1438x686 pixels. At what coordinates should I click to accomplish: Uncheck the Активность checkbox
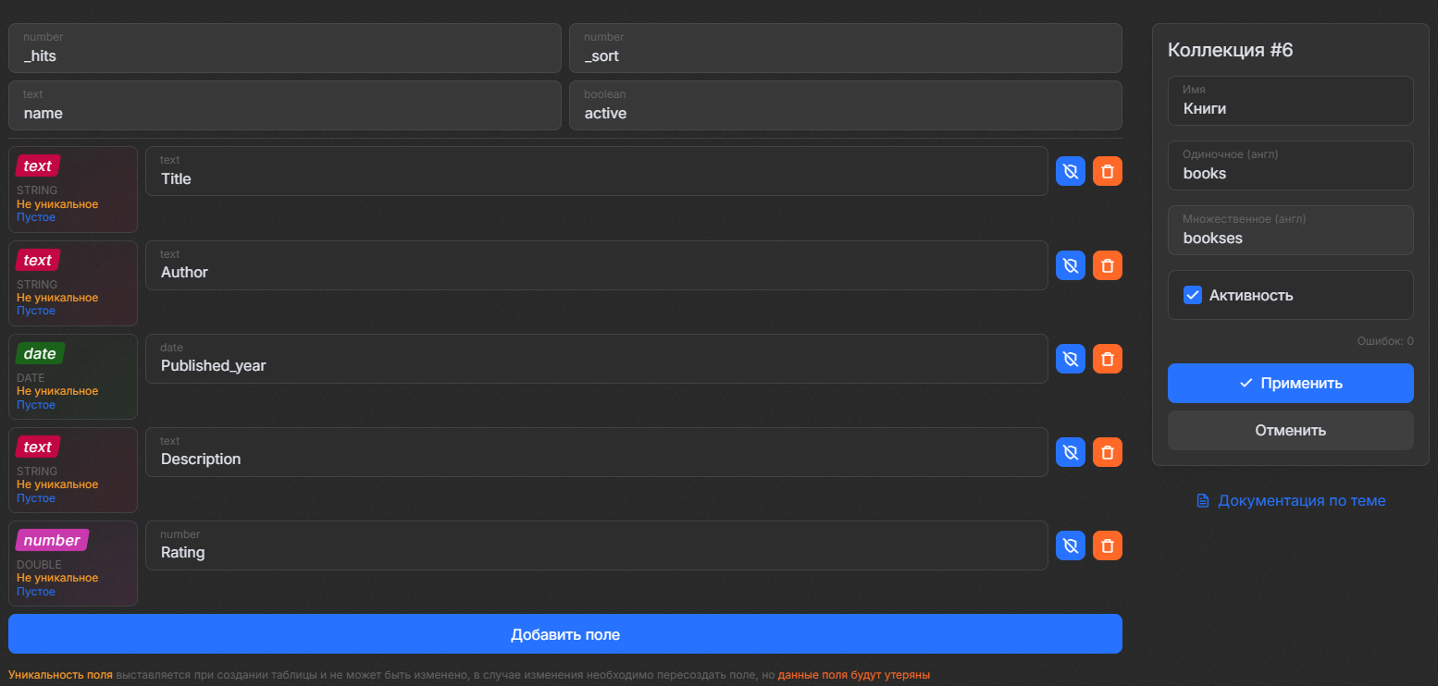pyautogui.click(x=1193, y=296)
